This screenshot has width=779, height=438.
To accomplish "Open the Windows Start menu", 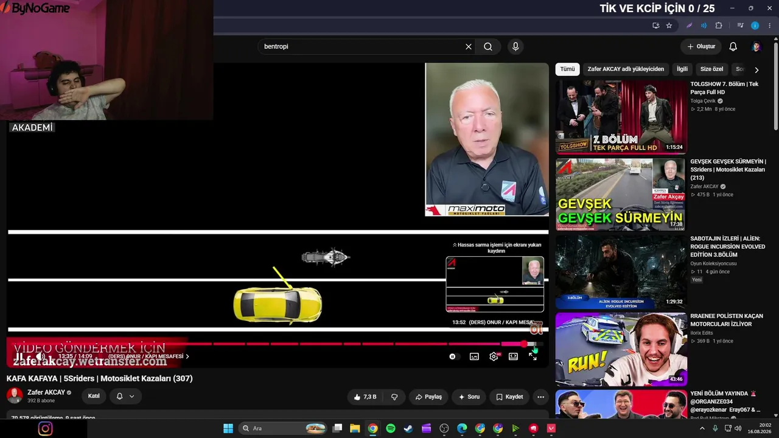I will (x=228, y=428).
